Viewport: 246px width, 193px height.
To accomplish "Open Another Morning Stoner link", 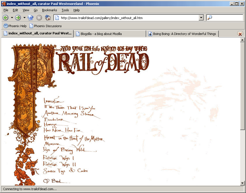I will click(x=71, y=114).
